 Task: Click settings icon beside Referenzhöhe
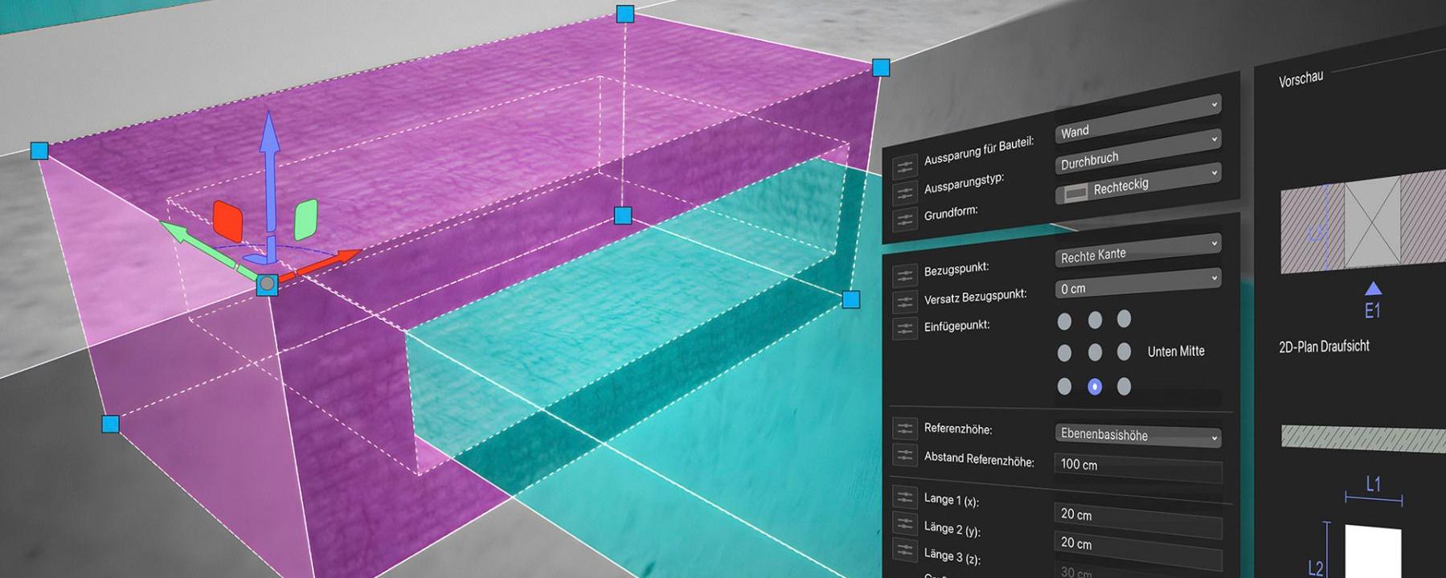904,428
